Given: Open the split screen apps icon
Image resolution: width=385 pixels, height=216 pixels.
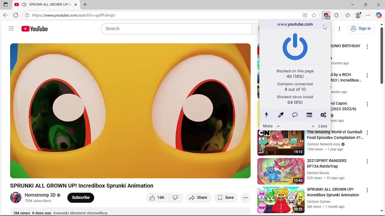Looking at the screenshot, I should point(305,15).
